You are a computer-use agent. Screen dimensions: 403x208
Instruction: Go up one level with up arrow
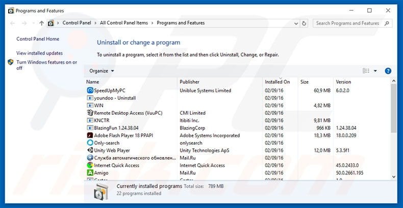42,23
